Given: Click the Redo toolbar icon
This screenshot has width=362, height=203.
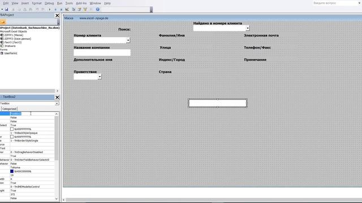Looking at the screenshot, I should point(43,10).
